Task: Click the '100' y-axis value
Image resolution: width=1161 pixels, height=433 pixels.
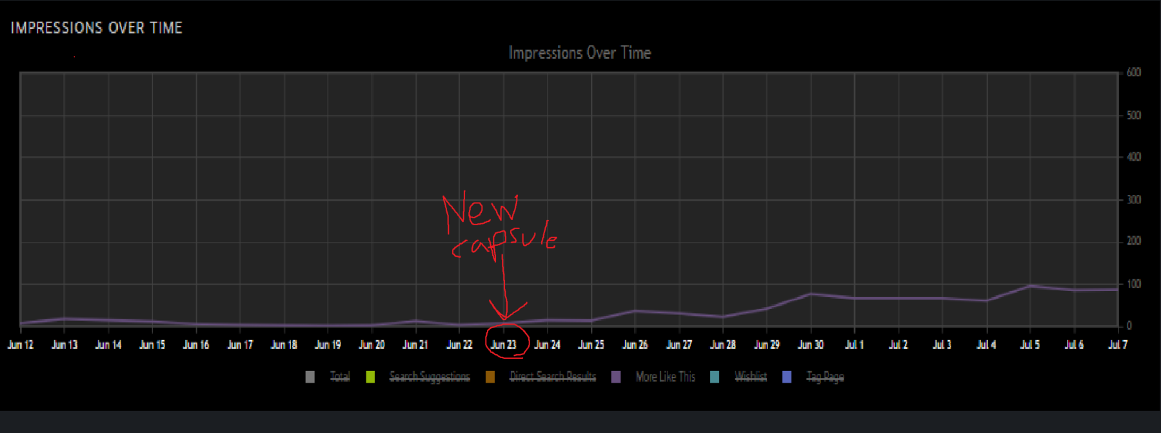Action: [x=1134, y=284]
